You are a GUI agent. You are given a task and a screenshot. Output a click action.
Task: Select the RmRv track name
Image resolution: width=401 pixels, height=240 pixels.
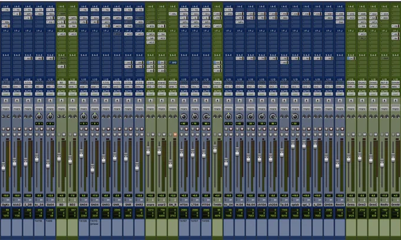(x=384, y=205)
